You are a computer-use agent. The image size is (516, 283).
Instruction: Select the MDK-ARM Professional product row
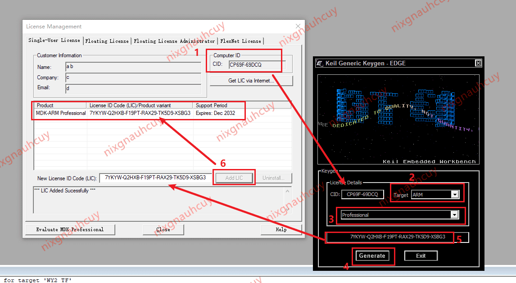[x=163, y=113]
